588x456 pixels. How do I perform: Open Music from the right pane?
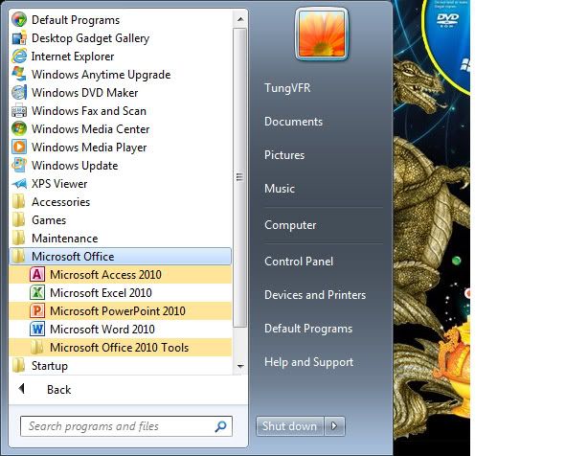click(280, 189)
